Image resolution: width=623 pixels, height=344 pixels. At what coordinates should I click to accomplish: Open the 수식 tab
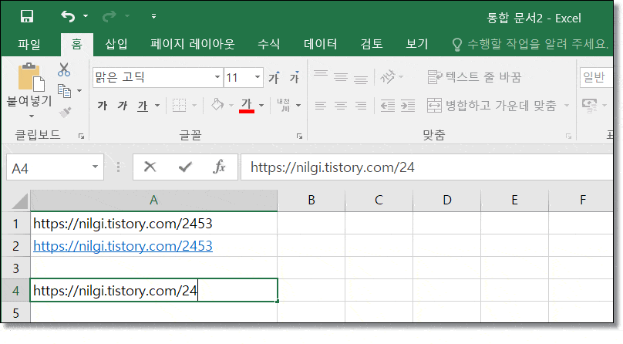(269, 44)
